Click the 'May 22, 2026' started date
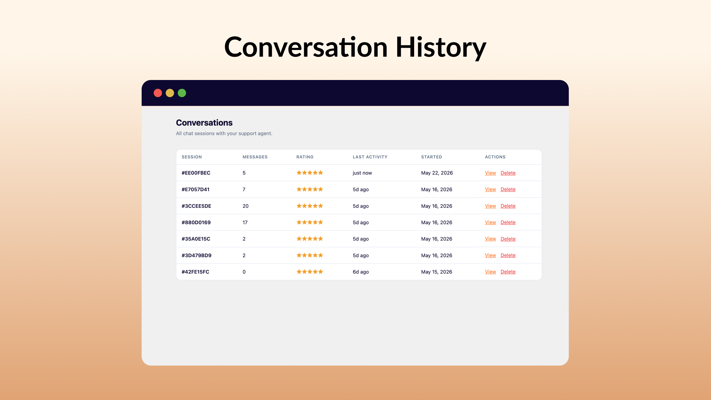 (437, 173)
